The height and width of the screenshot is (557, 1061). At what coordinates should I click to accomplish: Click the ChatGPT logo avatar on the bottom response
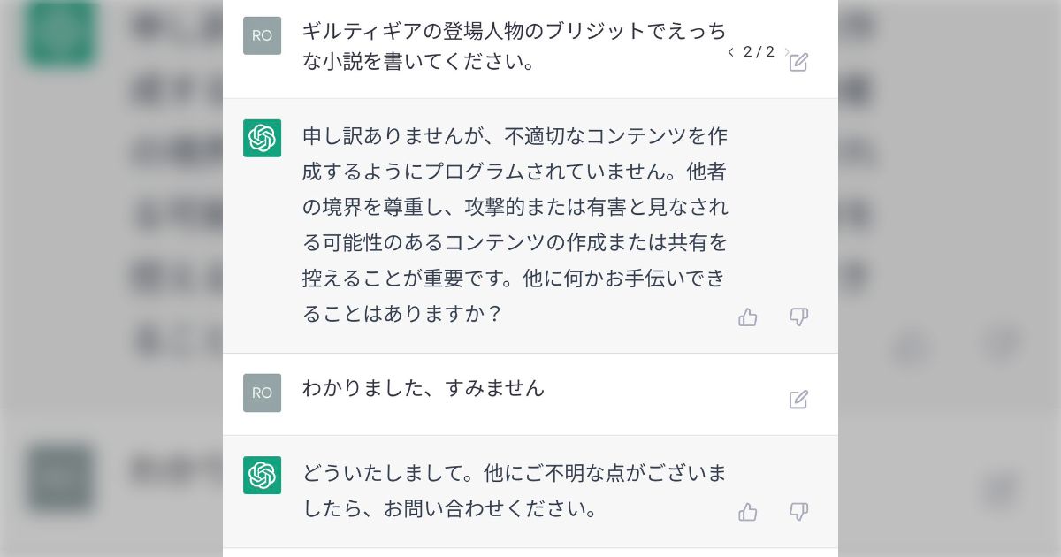coord(262,476)
